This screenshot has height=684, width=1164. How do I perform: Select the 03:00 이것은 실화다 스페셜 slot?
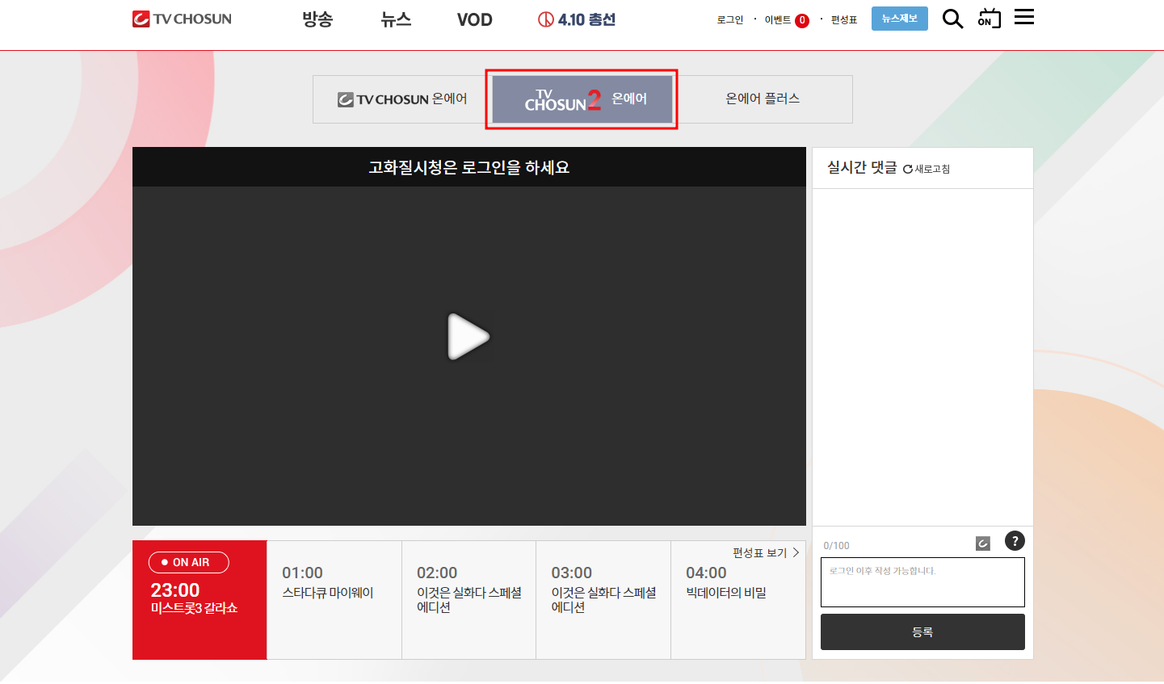click(x=603, y=600)
